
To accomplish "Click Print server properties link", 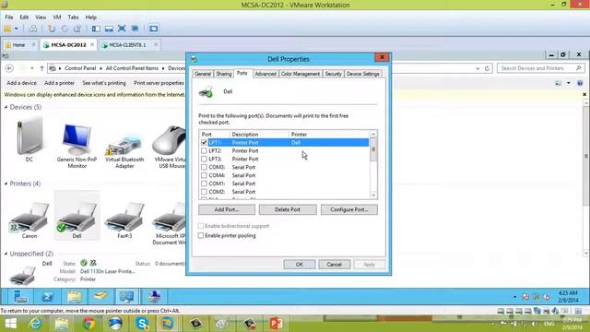I will click(159, 83).
